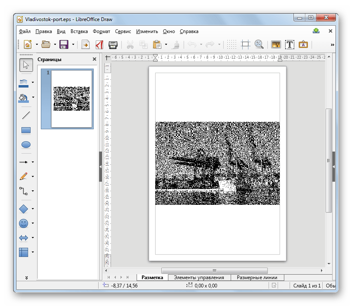Activate the Zoom & Pan magnifier tool

pos(259,44)
